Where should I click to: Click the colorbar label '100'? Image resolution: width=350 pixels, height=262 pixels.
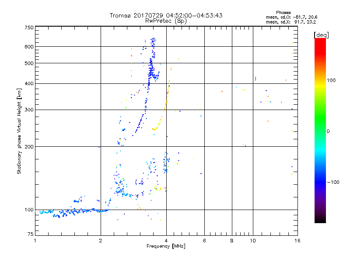(x=331, y=80)
